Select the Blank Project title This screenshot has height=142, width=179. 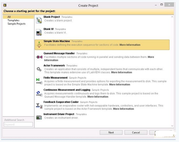52,17
